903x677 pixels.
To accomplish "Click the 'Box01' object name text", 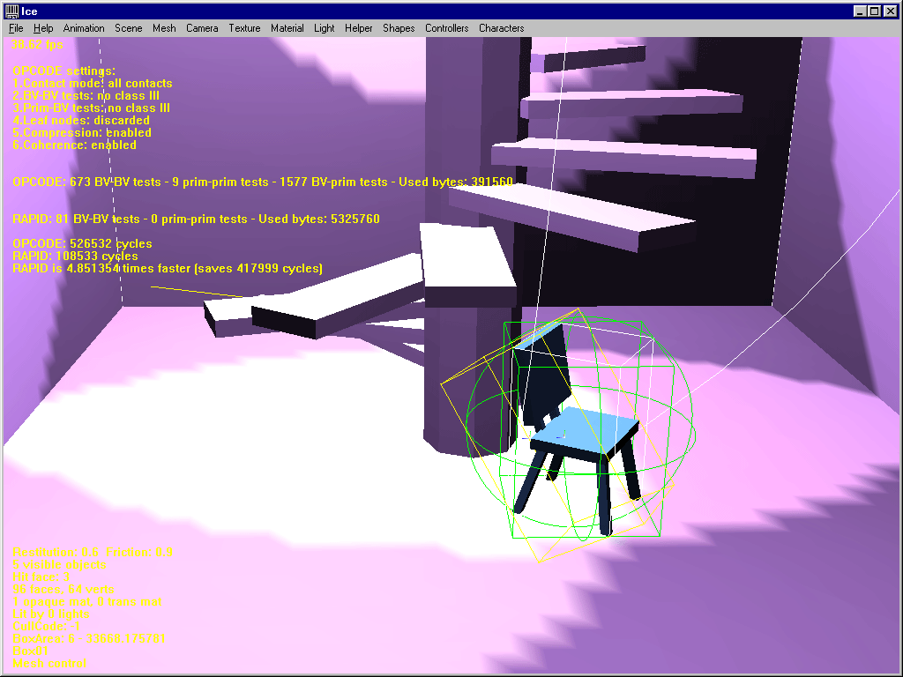I will click(31, 651).
